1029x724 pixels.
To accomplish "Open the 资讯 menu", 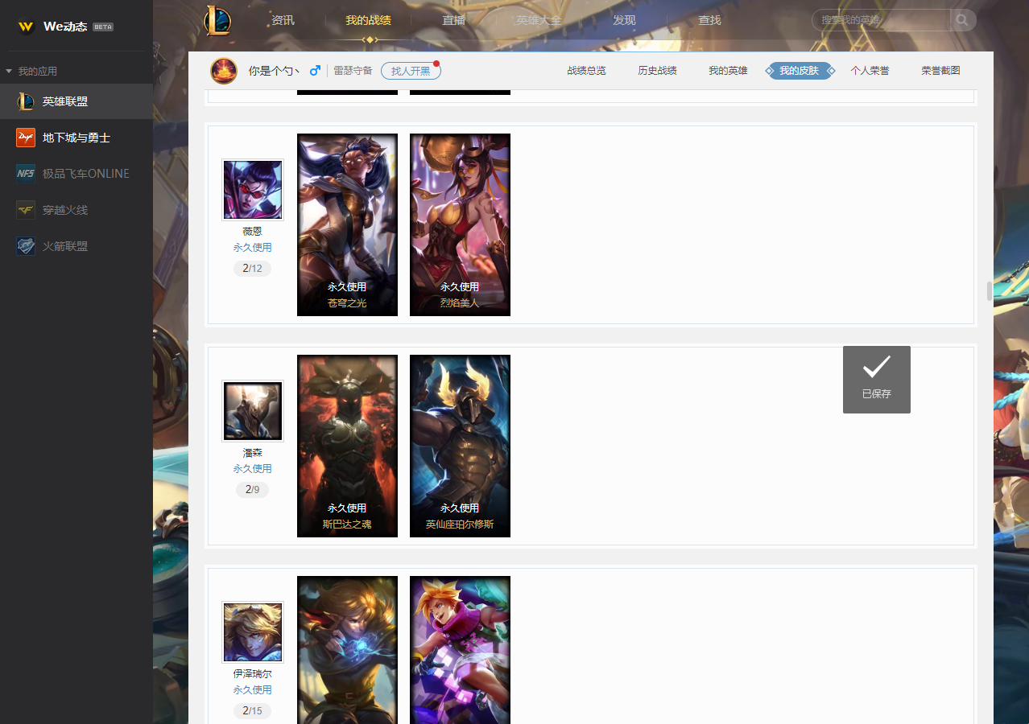I will (x=283, y=20).
